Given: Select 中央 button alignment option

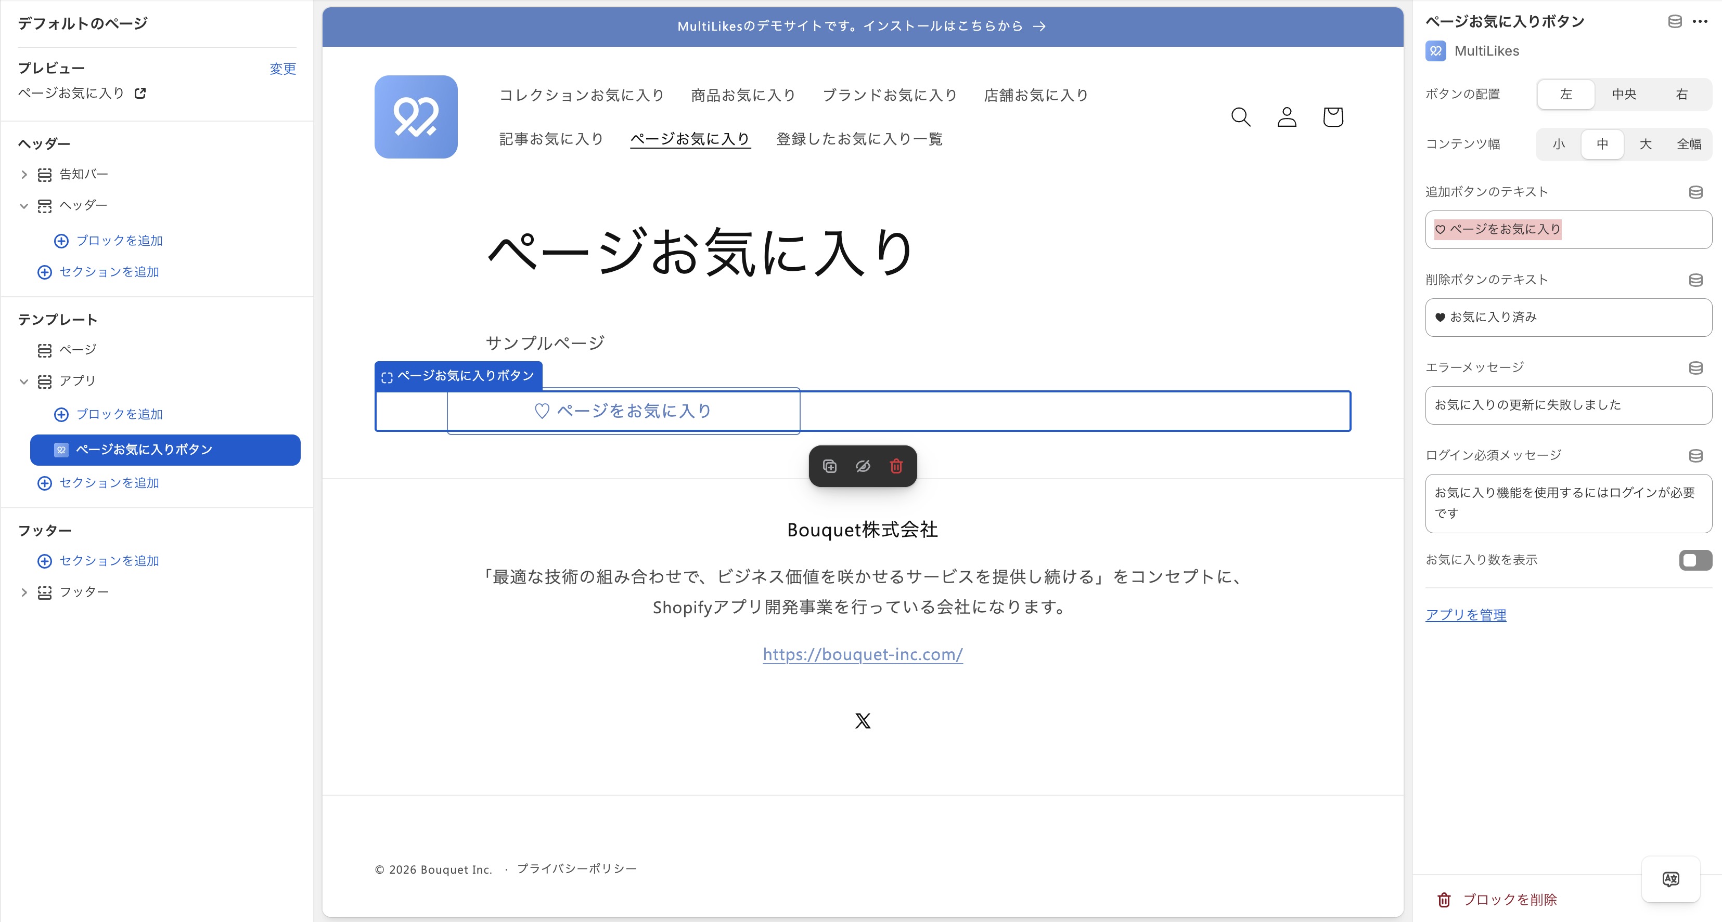Looking at the screenshot, I should pyautogui.click(x=1624, y=95).
